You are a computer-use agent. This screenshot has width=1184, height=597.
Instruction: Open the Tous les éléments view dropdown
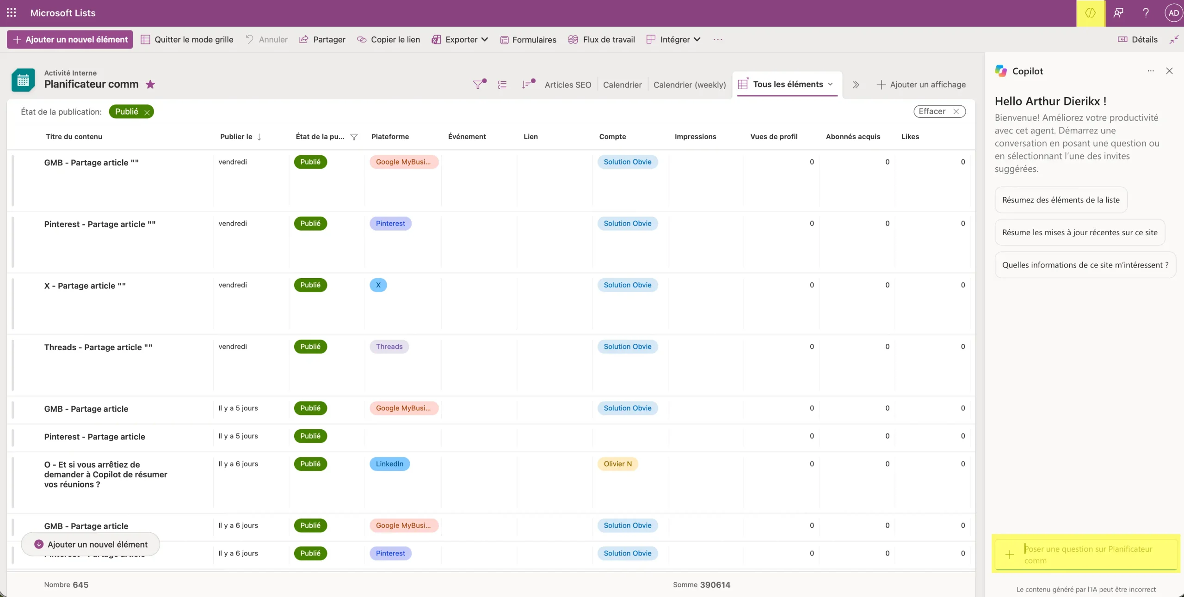pyautogui.click(x=787, y=84)
